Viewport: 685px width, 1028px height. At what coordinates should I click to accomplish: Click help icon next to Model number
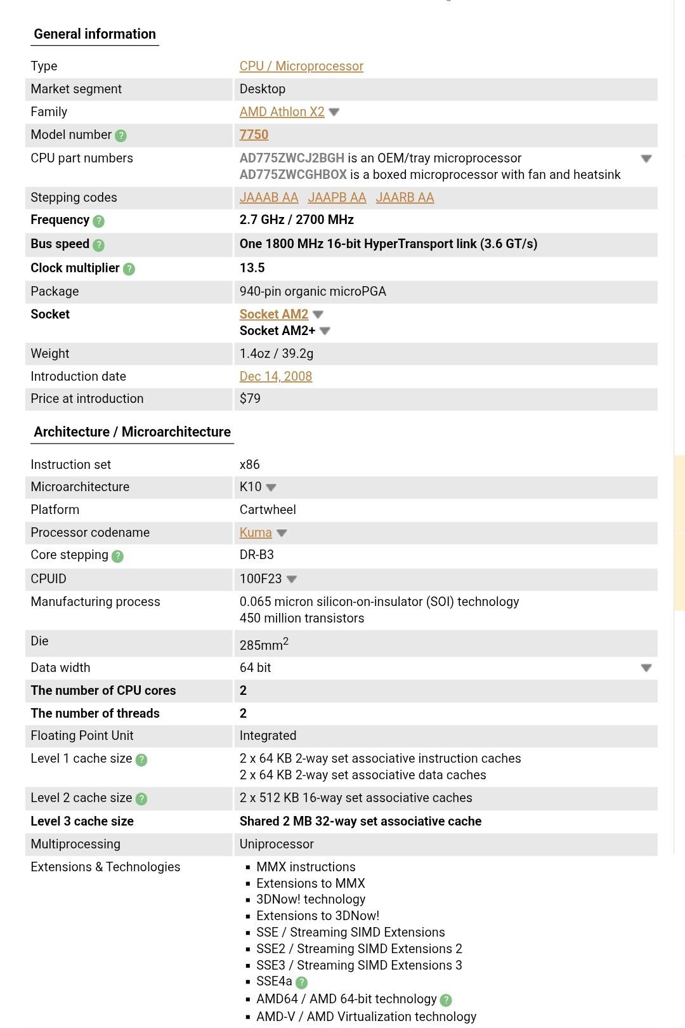pyautogui.click(x=121, y=135)
